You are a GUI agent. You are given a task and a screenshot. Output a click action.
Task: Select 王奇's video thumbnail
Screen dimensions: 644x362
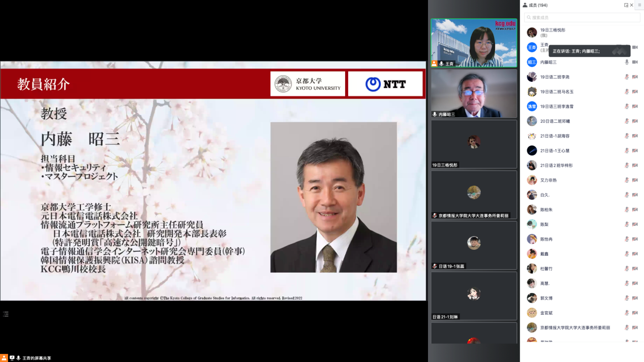pyautogui.click(x=474, y=43)
